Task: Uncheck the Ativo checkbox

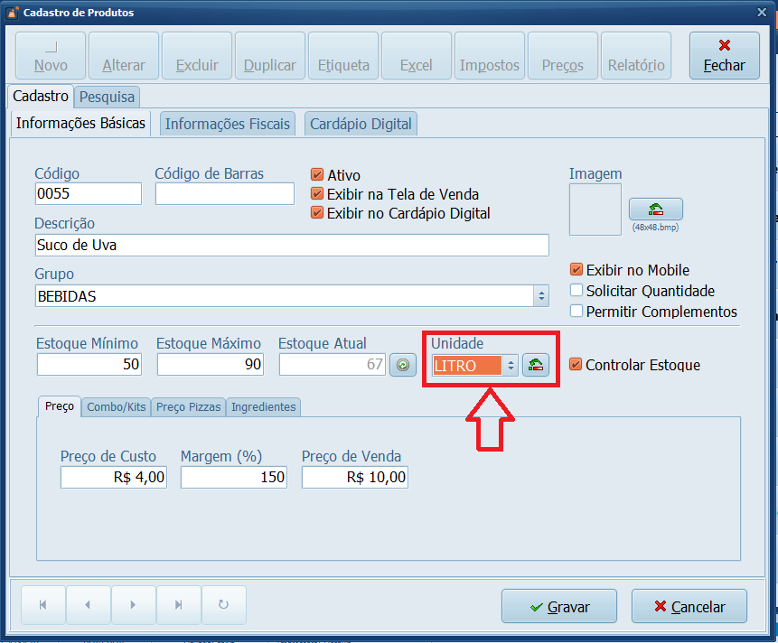Action: 317,175
